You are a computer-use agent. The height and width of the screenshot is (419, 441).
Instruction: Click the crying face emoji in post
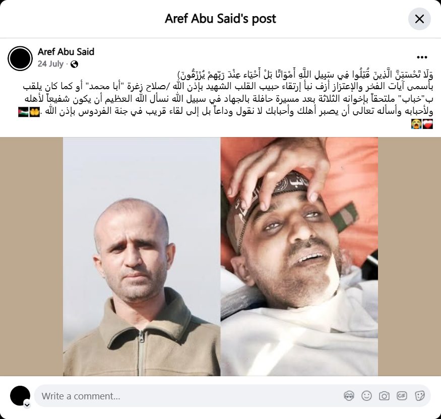(x=416, y=124)
